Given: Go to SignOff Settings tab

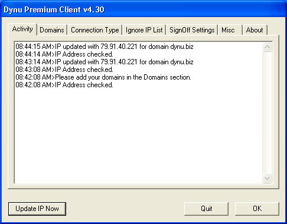Looking at the screenshot, I should [192, 30].
